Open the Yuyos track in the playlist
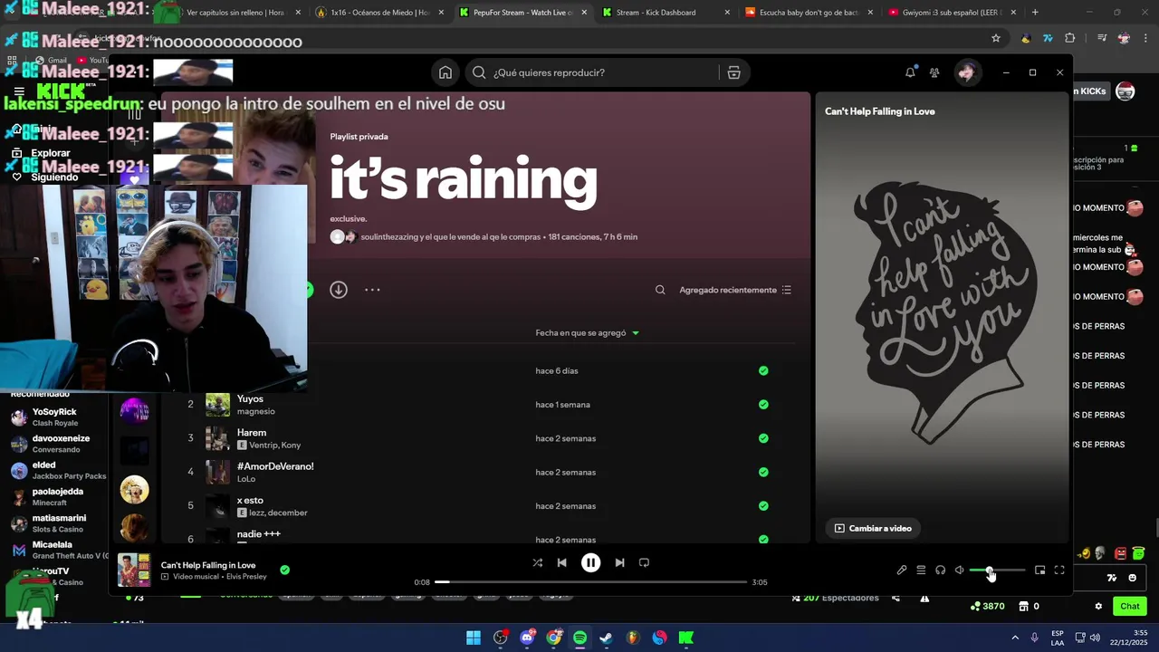The width and height of the screenshot is (1159, 652). [x=250, y=398]
